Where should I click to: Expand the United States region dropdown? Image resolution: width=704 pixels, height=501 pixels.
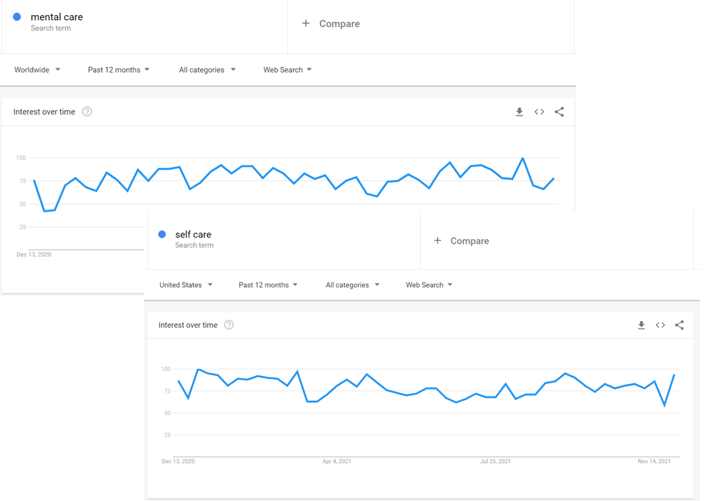(186, 285)
